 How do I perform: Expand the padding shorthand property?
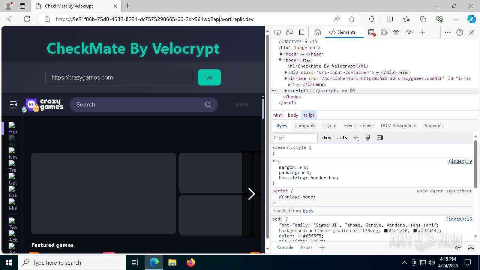[303, 173]
